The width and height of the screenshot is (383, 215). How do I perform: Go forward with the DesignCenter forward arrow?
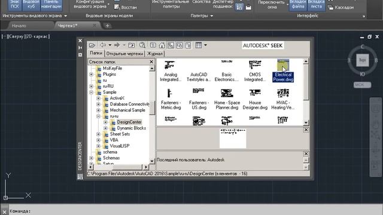[x=117, y=45]
